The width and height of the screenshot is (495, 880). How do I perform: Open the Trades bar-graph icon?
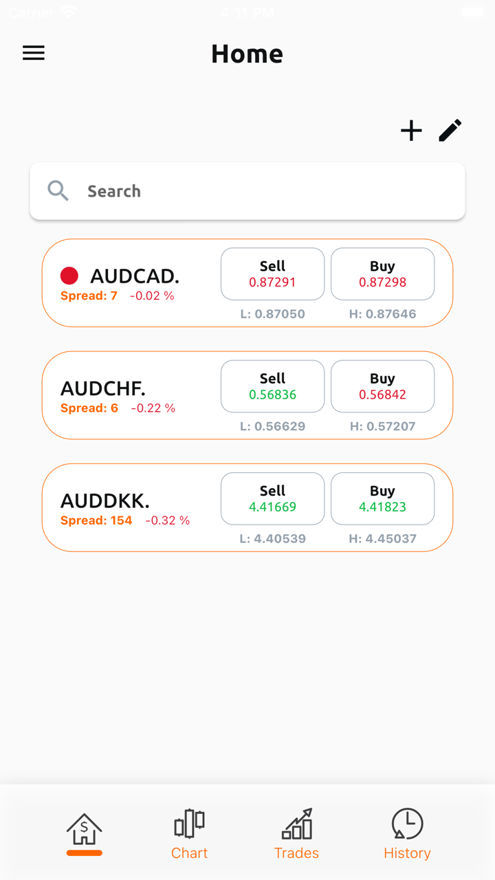296,824
